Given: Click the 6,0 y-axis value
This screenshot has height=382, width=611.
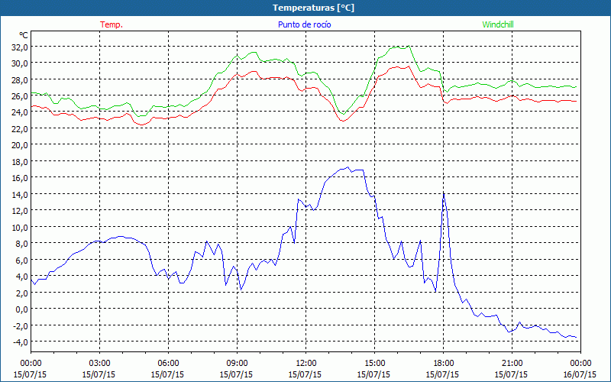Looking at the screenshot, I should 22,260.
